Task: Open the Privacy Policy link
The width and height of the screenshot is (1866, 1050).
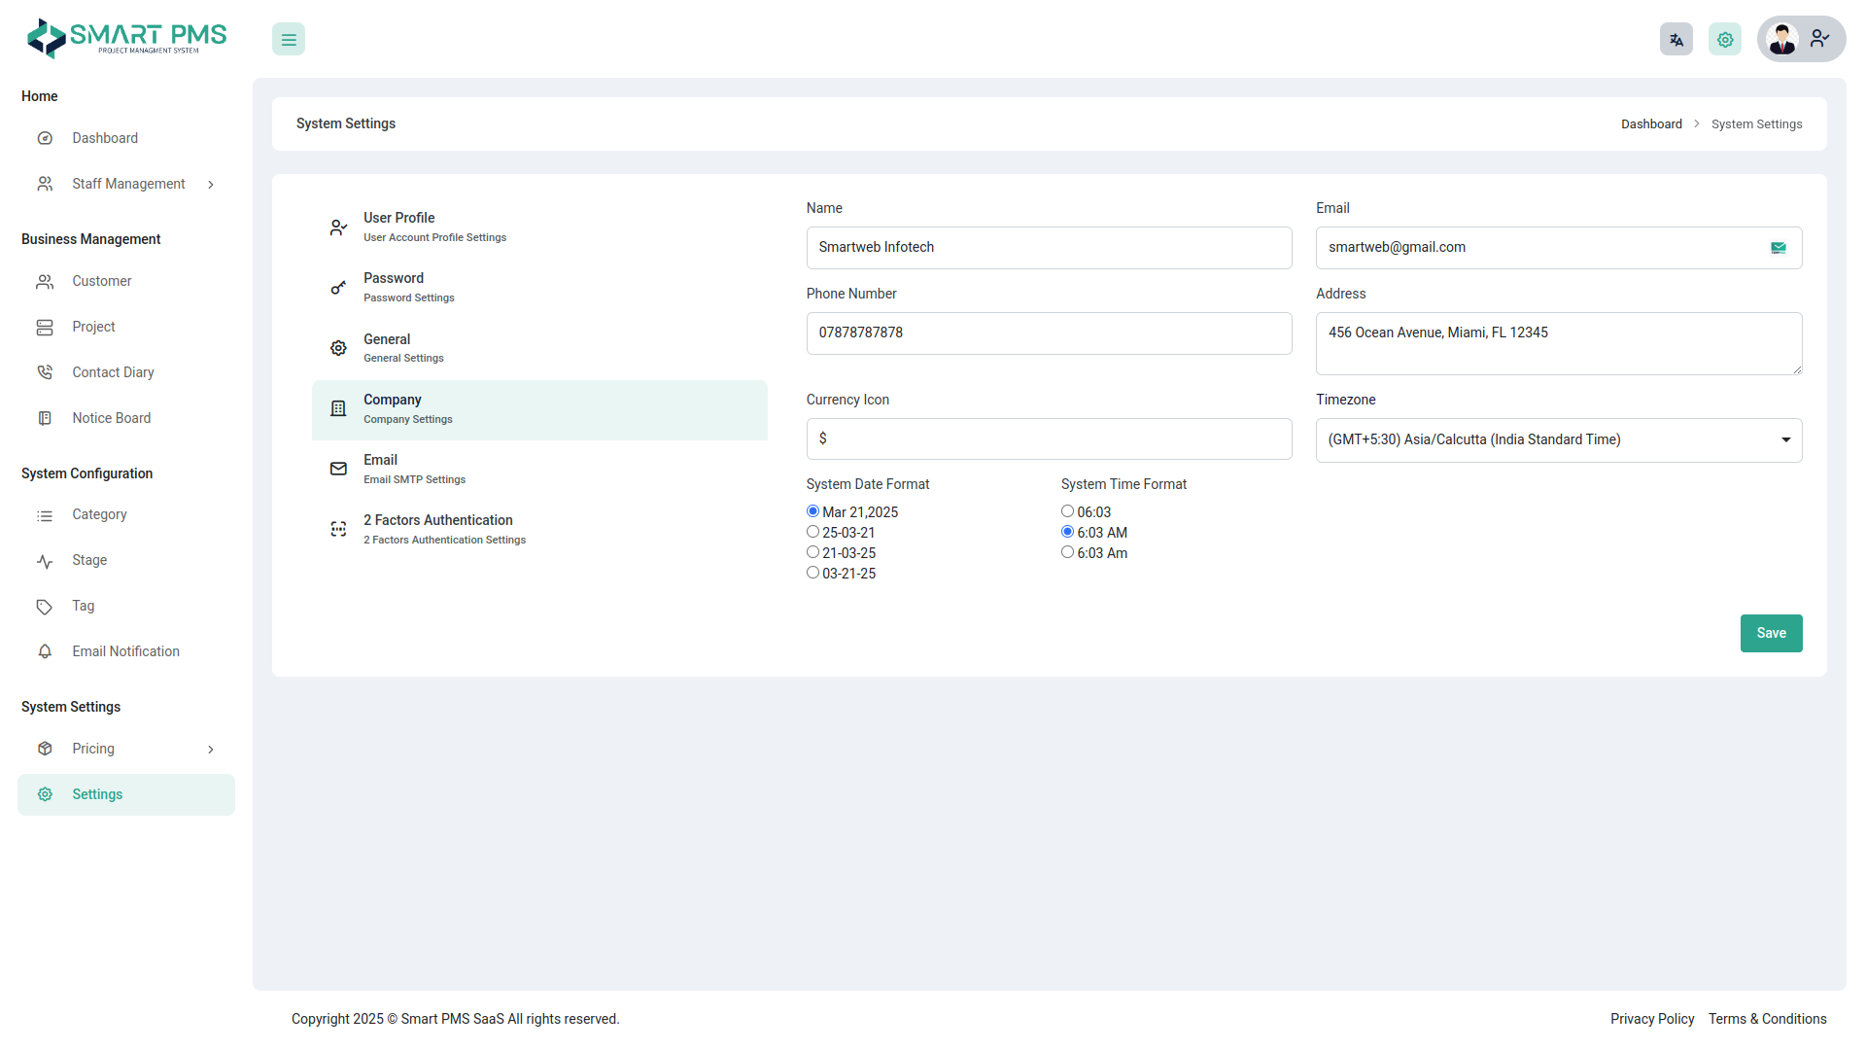Action: pos(1651,1019)
